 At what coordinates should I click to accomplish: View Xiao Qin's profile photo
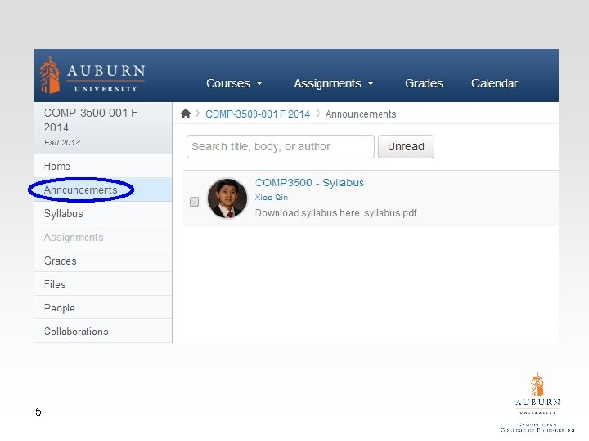[x=227, y=198]
